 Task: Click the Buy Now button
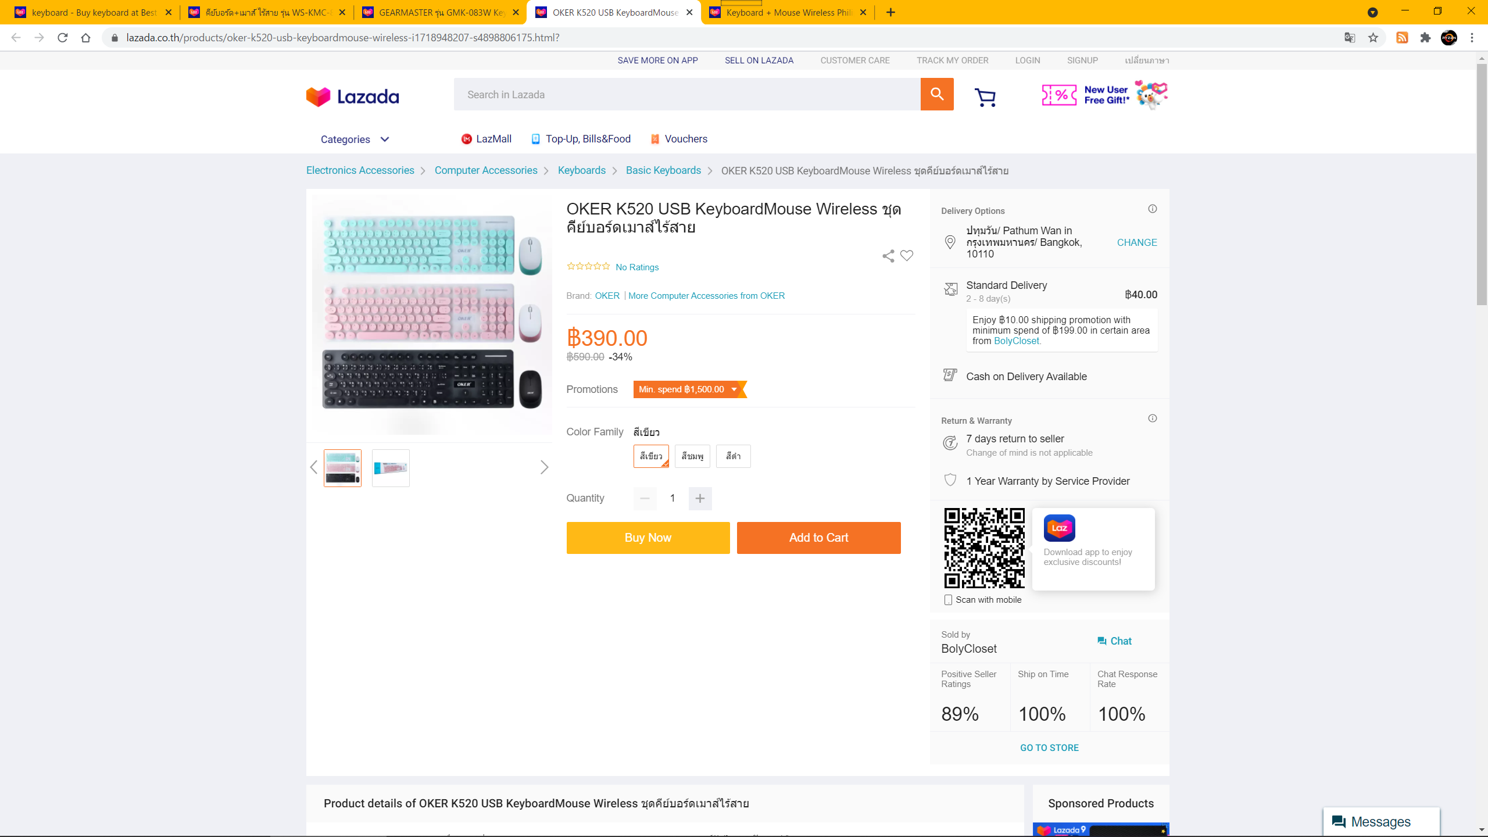click(x=648, y=538)
